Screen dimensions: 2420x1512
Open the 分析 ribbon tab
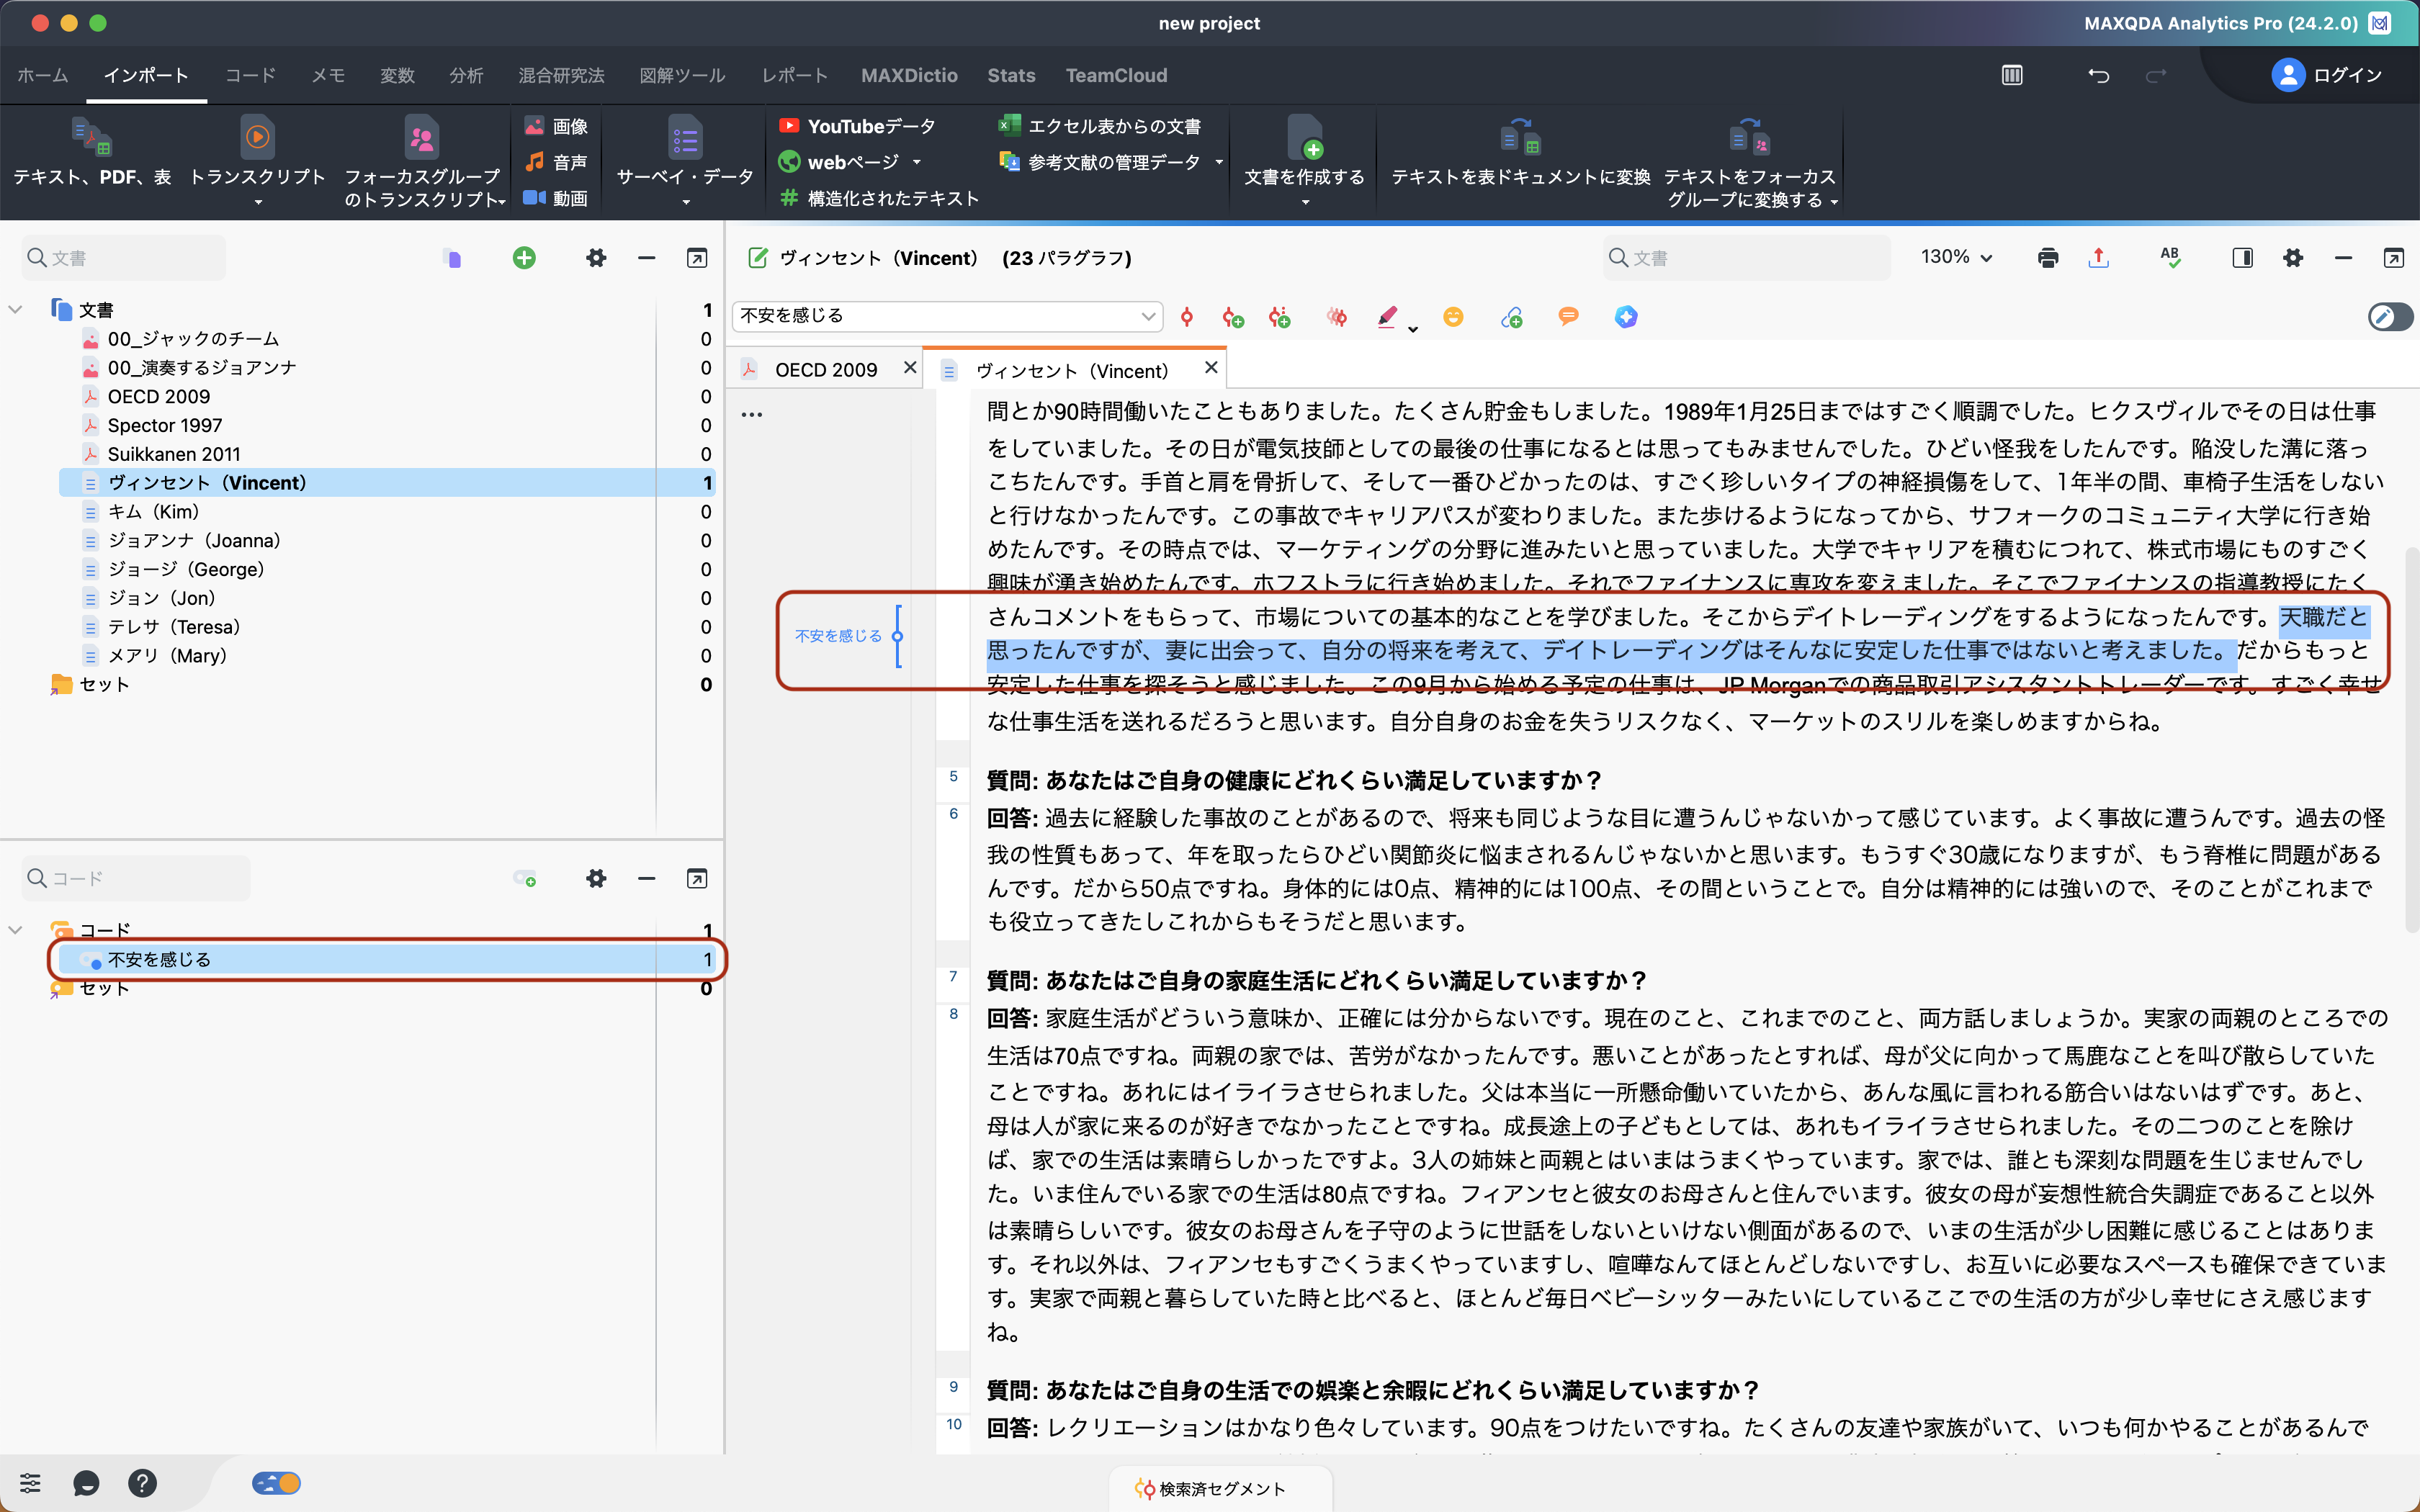coord(466,76)
